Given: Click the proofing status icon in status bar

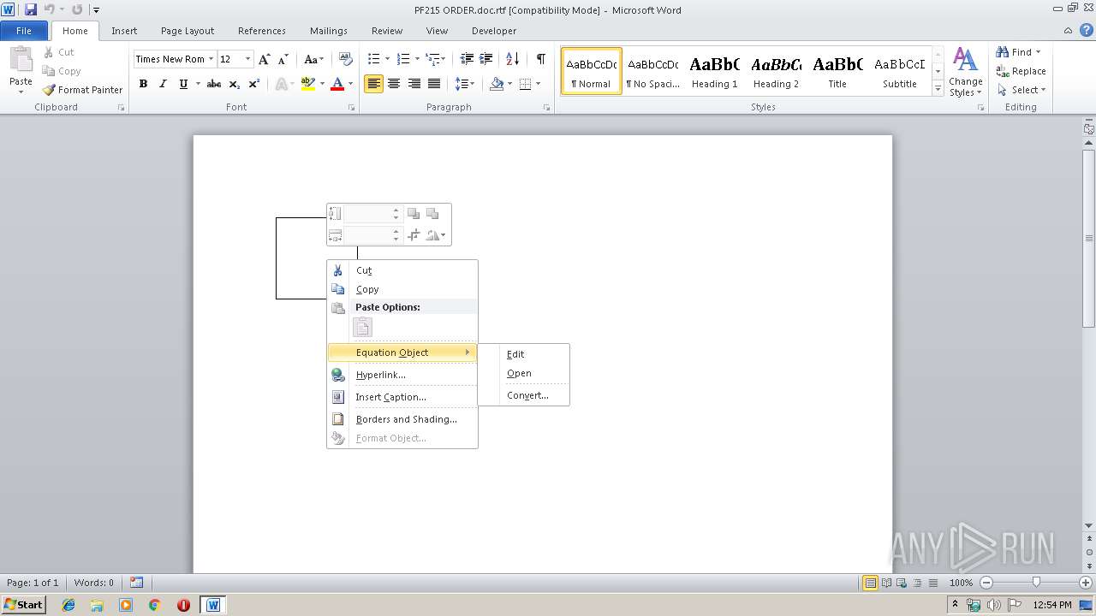Looking at the screenshot, I should tap(136, 583).
